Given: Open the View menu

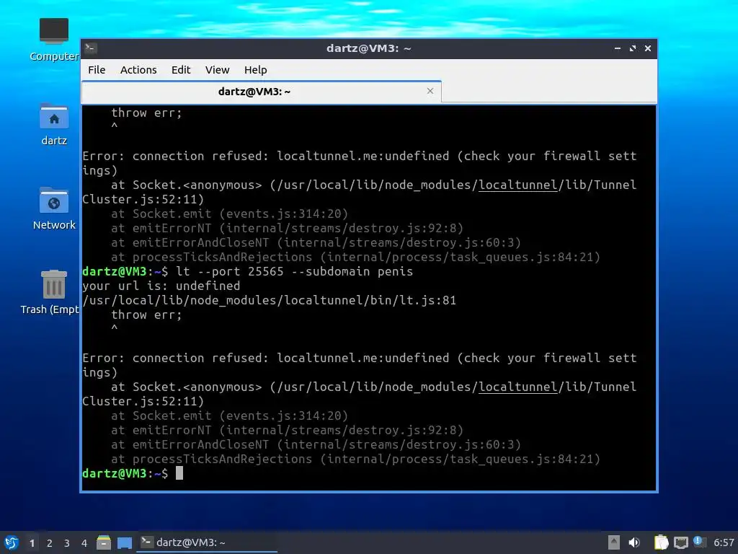Looking at the screenshot, I should click(x=217, y=70).
